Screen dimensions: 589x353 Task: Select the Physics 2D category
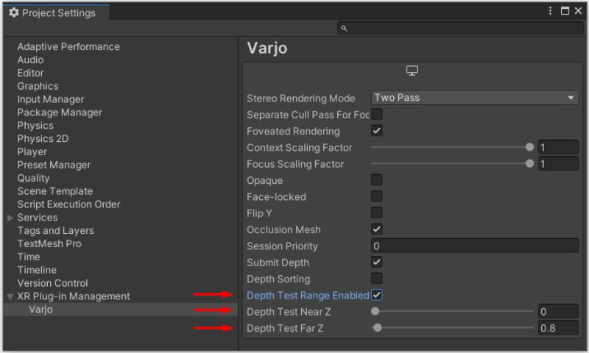point(43,138)
